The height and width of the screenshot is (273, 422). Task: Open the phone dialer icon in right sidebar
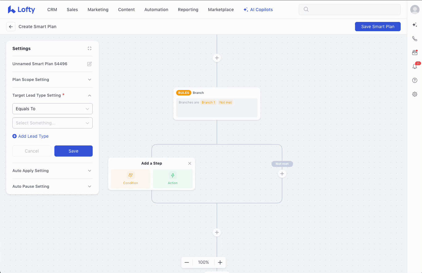415,39
